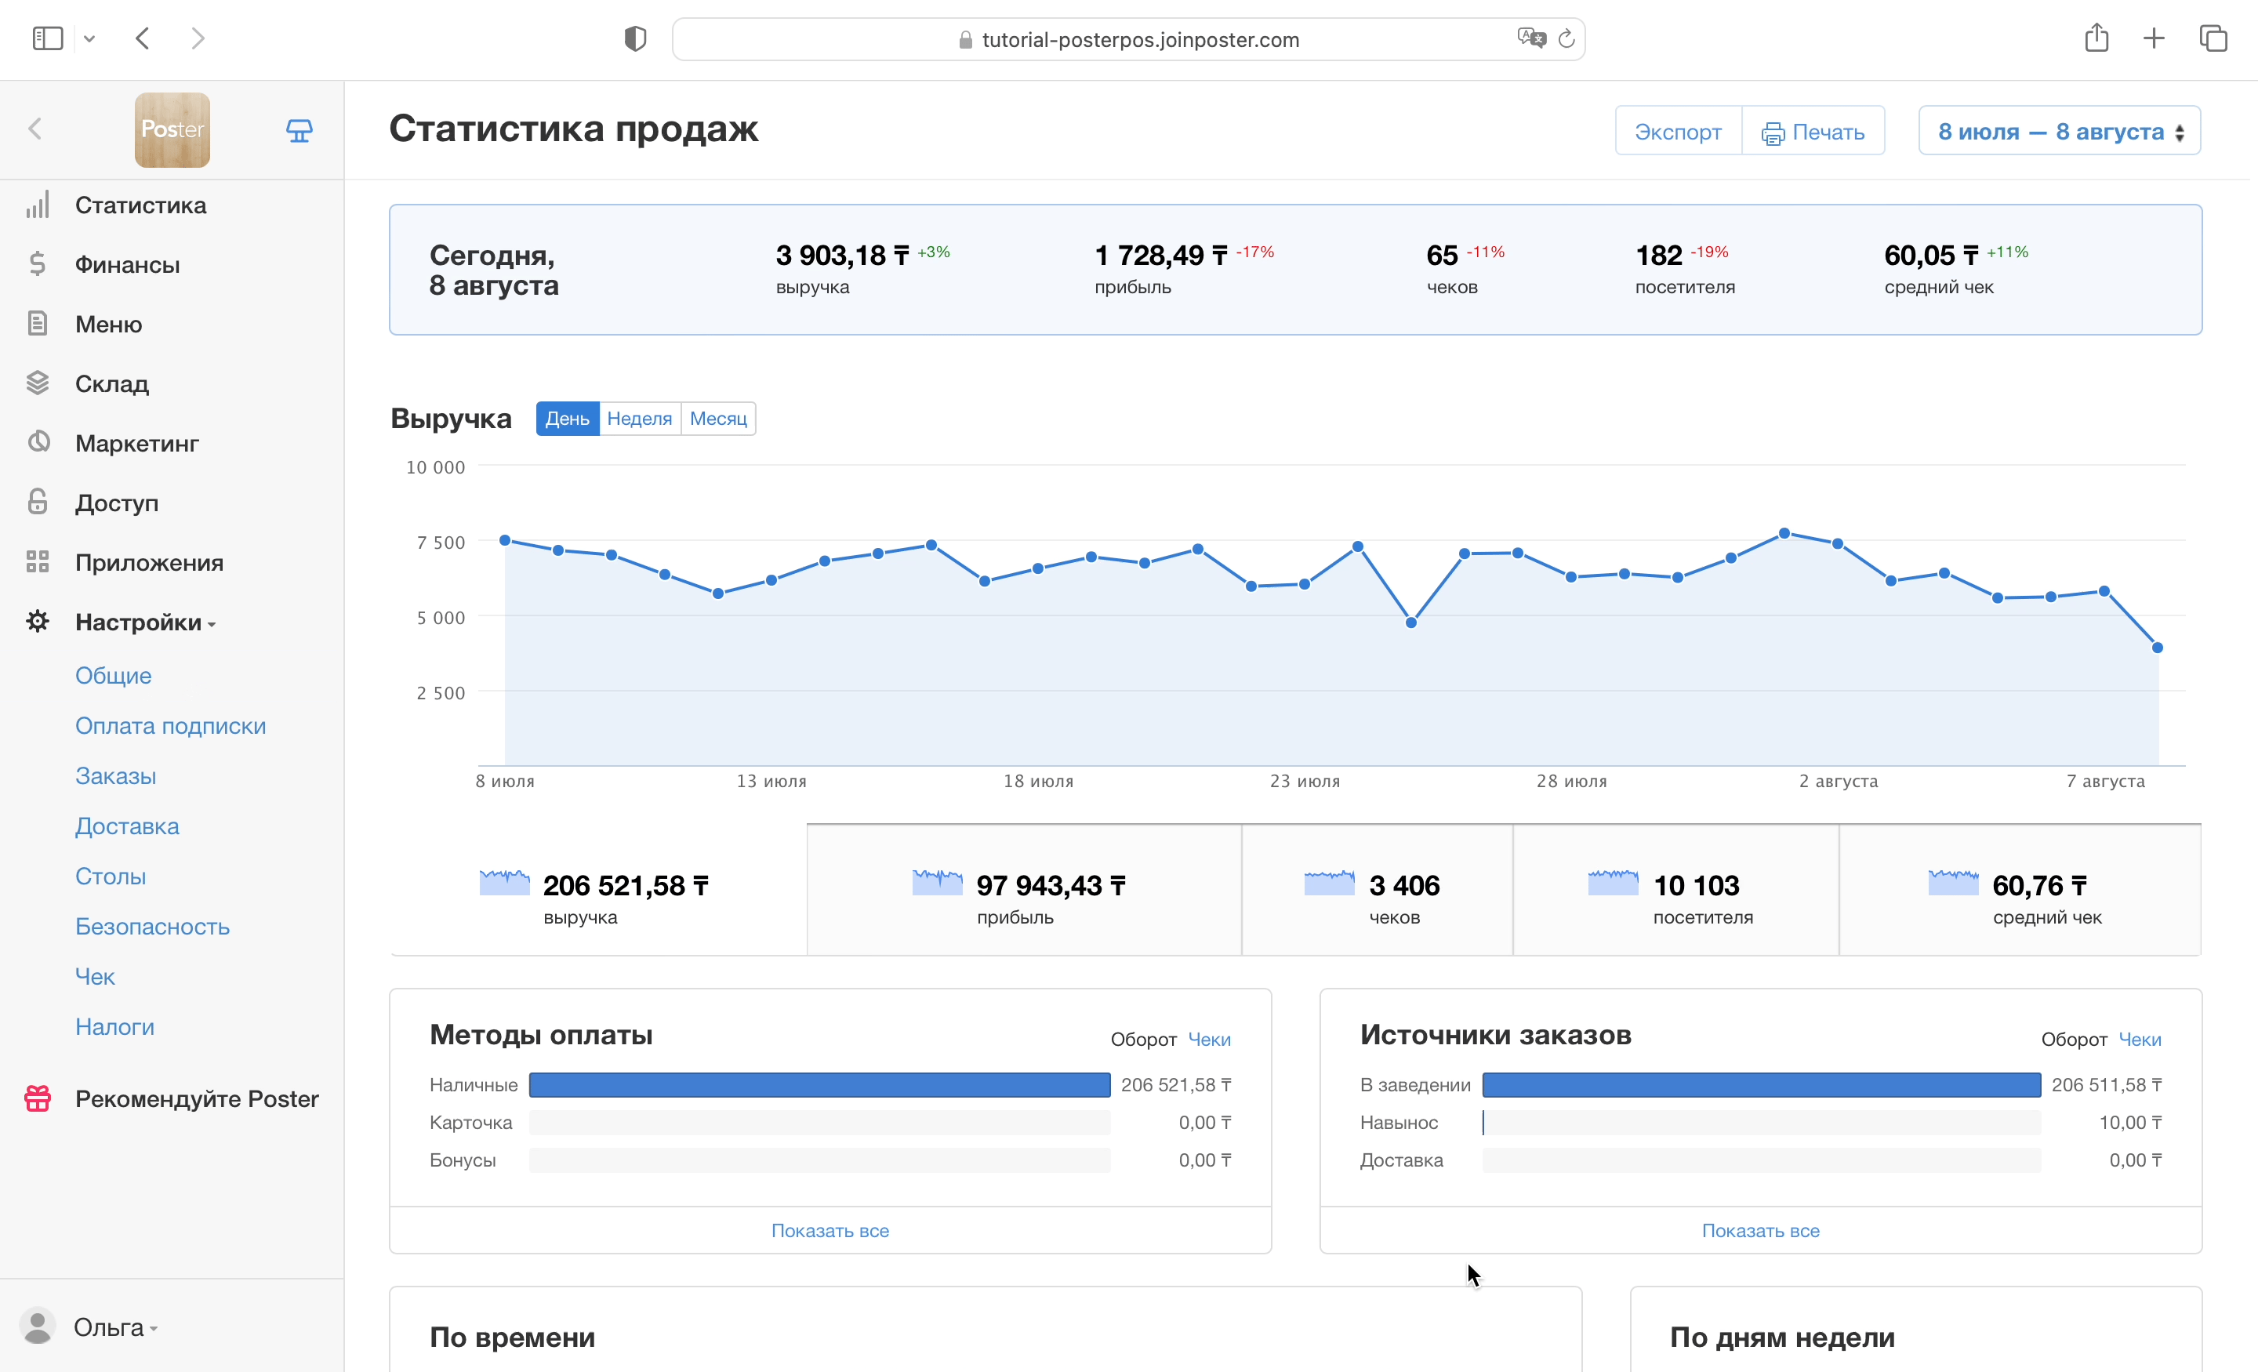Open the Склад layers icon
Image resolution: width=2258 pixels, height=1372 pixels.
coord(38,383)
